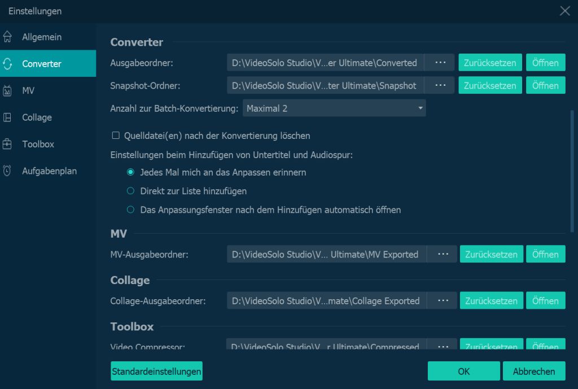Browse for Ausgabeordner with three-dots button
The height and width of the screenshot is (389, 578).
(x=439, y=63)
